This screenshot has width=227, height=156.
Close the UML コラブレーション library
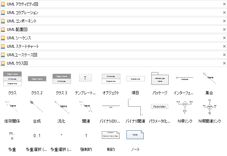[x=224, y=13]
